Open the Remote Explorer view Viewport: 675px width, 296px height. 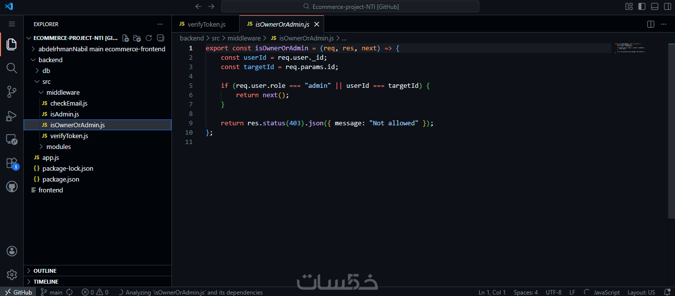coord(12,139)
